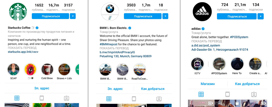Viewport: 272px width, 107px height.
Task: Open starbucks.app.link/cscv link
Action: click(x=23, y=52)
